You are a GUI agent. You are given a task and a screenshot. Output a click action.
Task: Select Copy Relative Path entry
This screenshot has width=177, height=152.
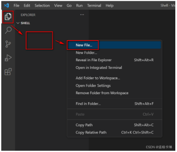pos(114,133)
